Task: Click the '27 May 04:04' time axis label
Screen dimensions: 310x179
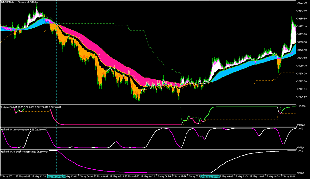Action: pyautogui.click(x=86, y=176)
